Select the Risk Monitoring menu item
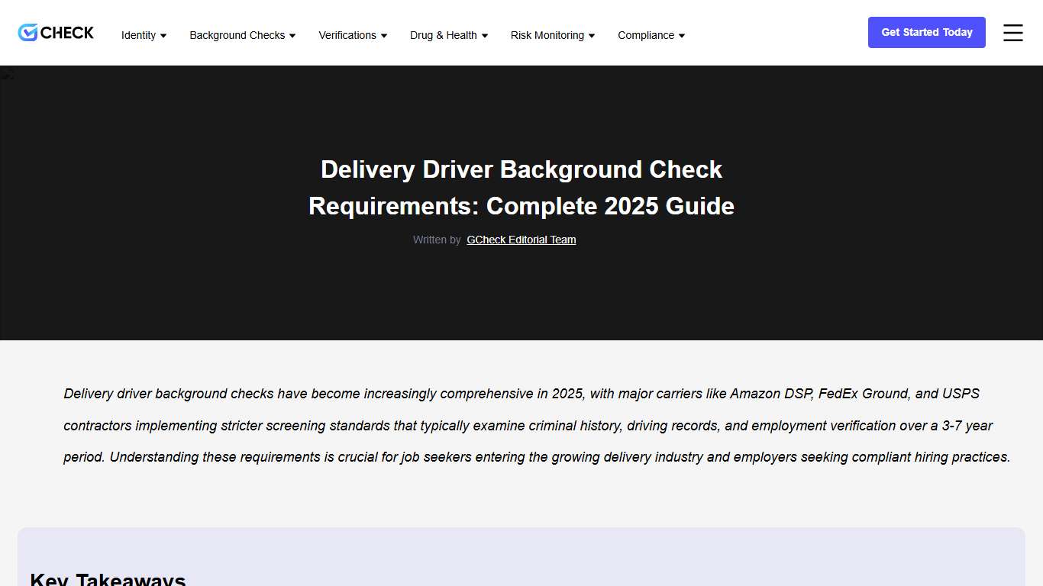 click(548, 35)
